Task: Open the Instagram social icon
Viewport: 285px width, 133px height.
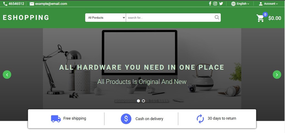Action: 215,3
